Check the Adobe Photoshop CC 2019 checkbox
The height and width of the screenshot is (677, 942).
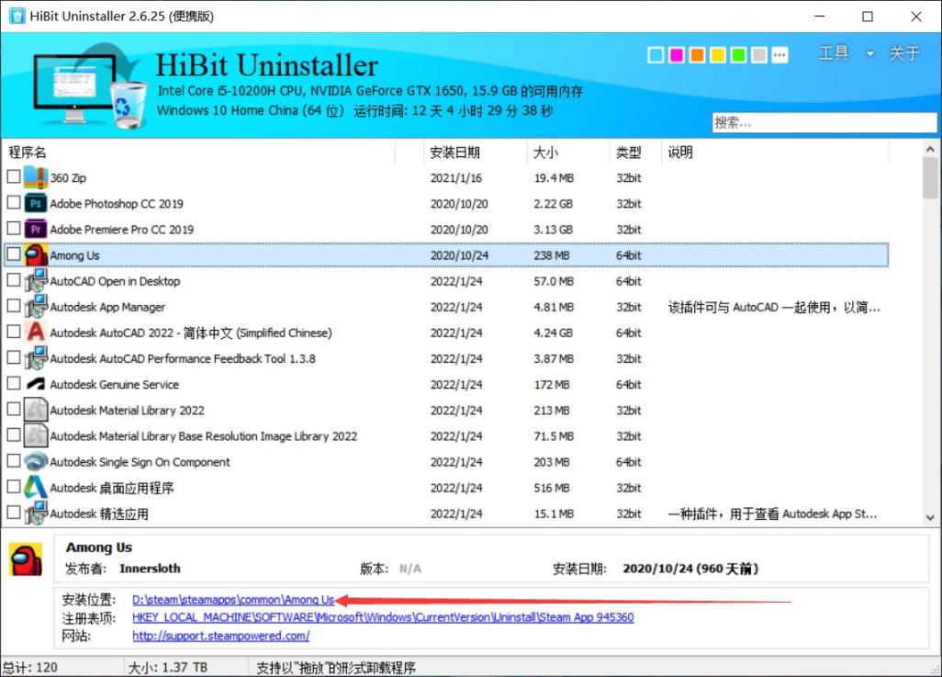13,203
